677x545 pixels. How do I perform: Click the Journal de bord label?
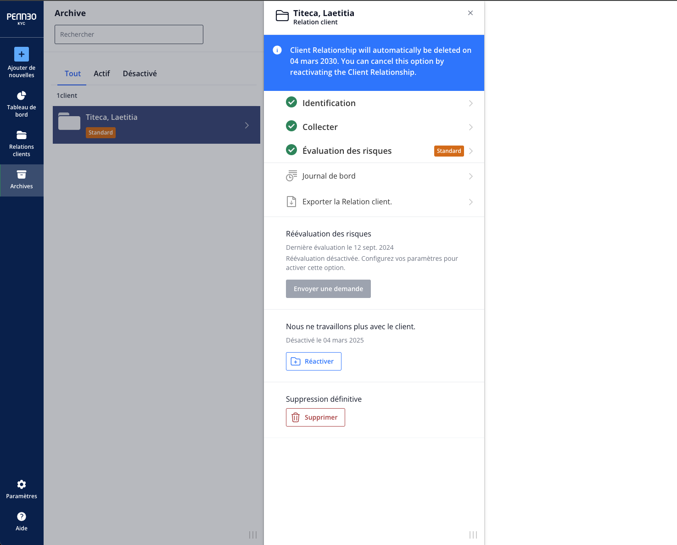point(329,176)
